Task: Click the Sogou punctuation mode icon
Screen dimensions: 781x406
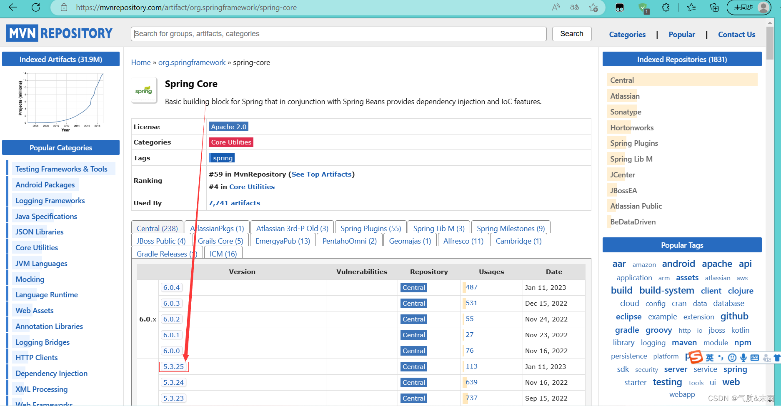Action: (x=721, y=357)
